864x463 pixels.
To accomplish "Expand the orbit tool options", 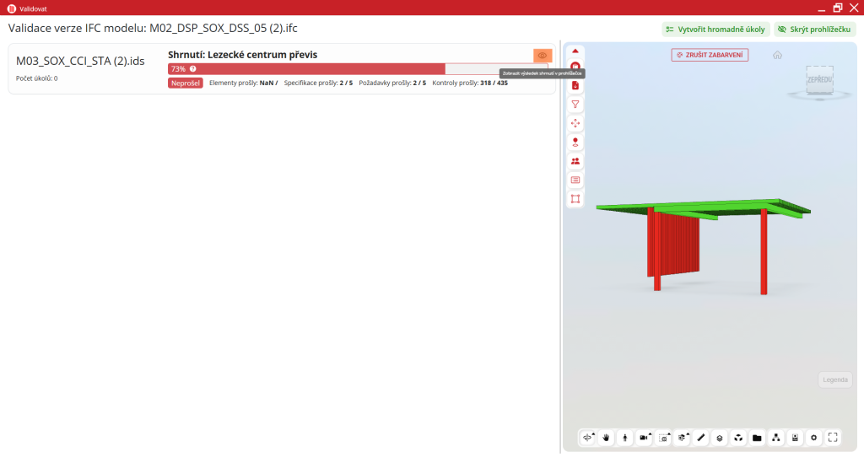I will pyautogui.click(x=594, y=433).
